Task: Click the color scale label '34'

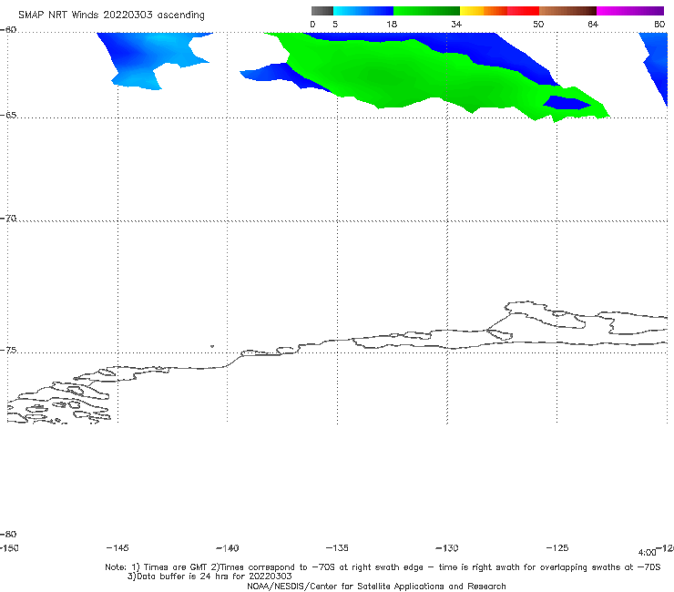Action: pos(456,24)
